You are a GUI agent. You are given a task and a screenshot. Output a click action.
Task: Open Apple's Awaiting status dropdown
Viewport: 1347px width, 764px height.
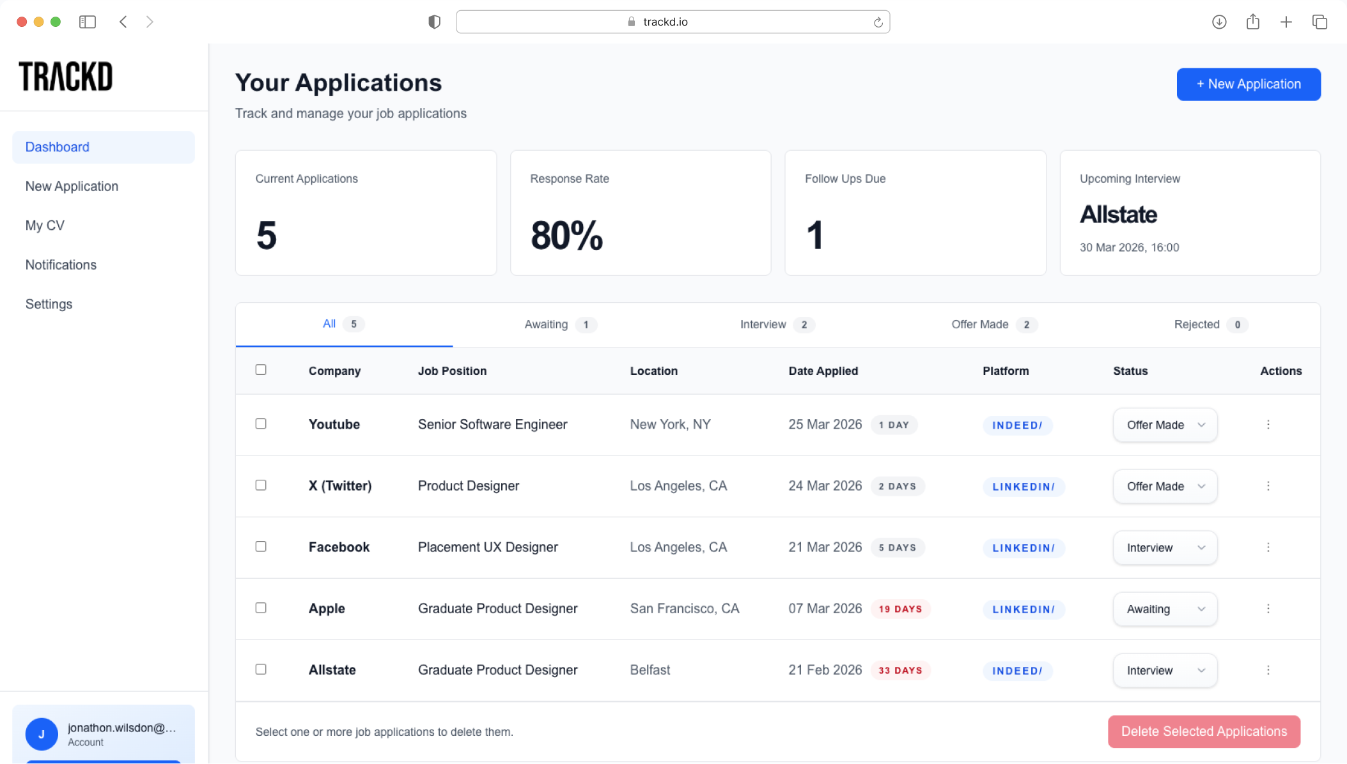coord(1165,609)
